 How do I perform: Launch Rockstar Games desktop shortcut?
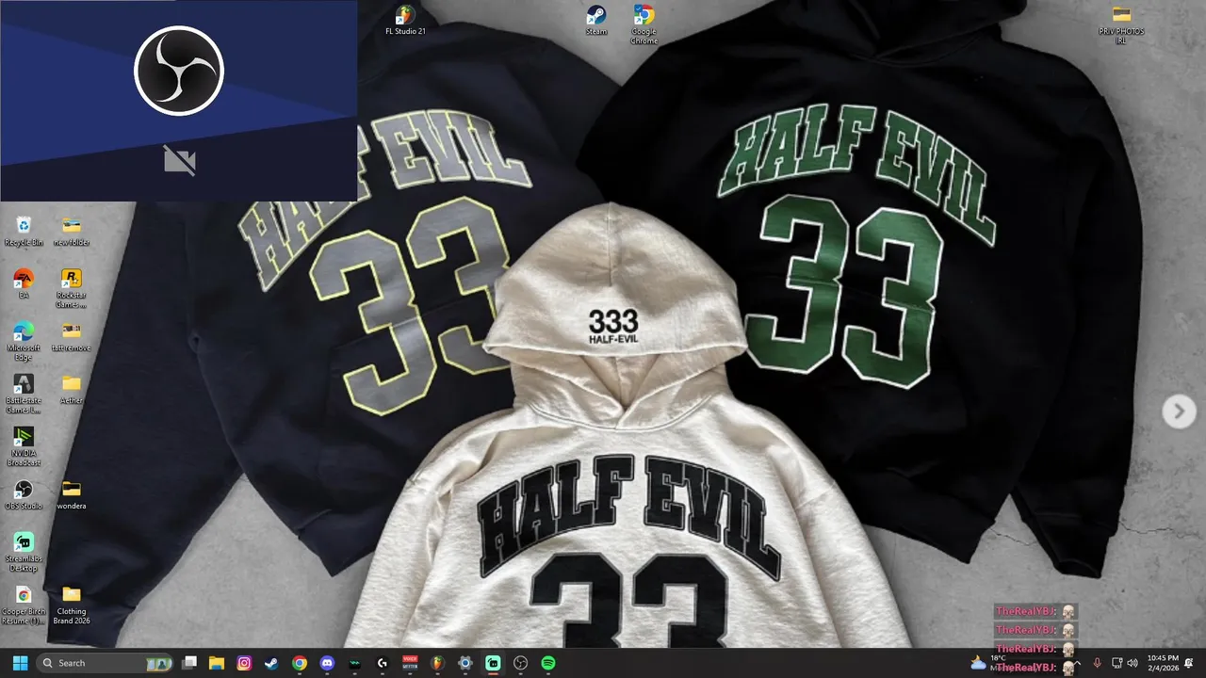coord(72,288)
